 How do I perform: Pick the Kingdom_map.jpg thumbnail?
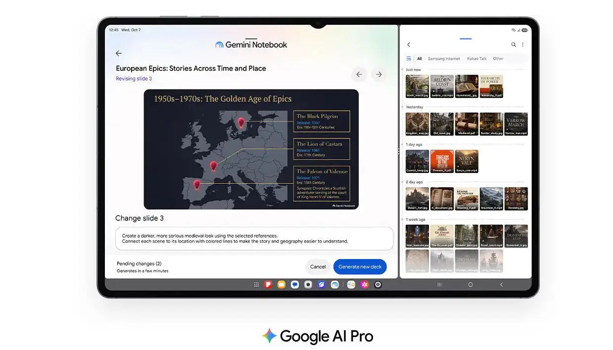[417, 124]
